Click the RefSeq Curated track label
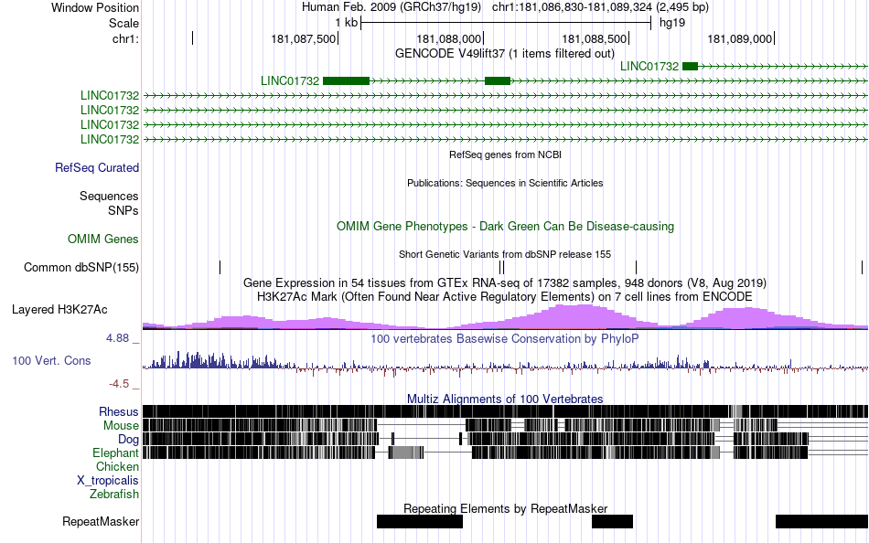869x543 pixels. [97, 167]
